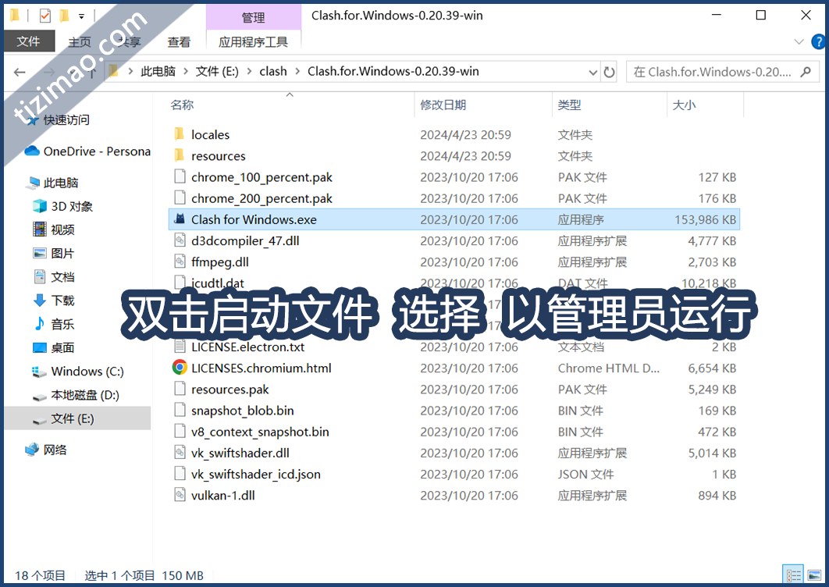The height and width of the screenshot is (587, 829).
Task: Open the address bar history dropdown
Action: 593,72
